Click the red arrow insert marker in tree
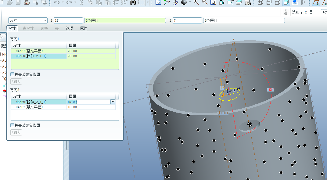 click(x=5, y=91)
